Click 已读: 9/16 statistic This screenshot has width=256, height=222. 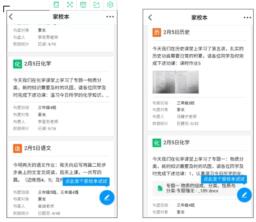47,128
